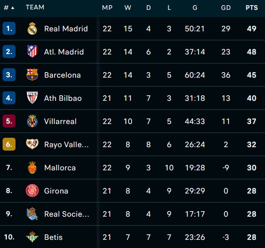Open the Barcelona crest icon
265x248 pixels.
[32, 75]
